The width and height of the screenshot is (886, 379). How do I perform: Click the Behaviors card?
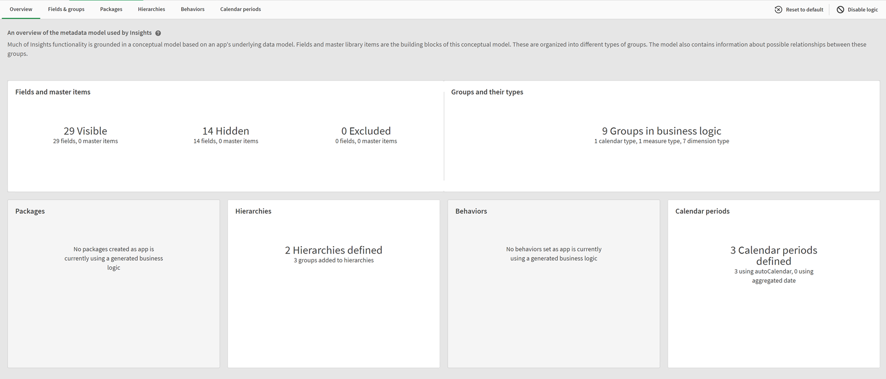[x=554, y=284]
